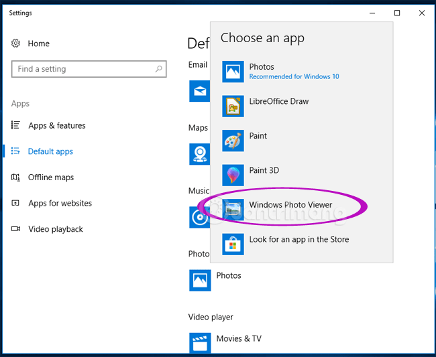The image size is (436, 357).
Task: Maximize the Settings window
Action: click(x=397, y=13)
